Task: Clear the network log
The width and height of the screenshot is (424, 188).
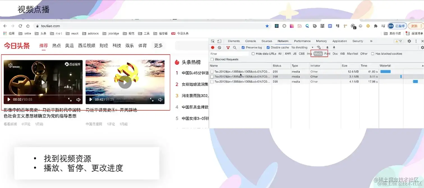Action: tap(220, 47)
